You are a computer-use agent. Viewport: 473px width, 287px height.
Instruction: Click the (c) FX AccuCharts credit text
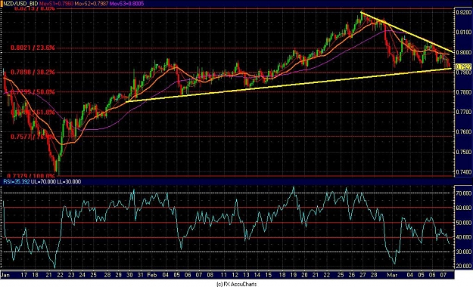tap(237, 284)
